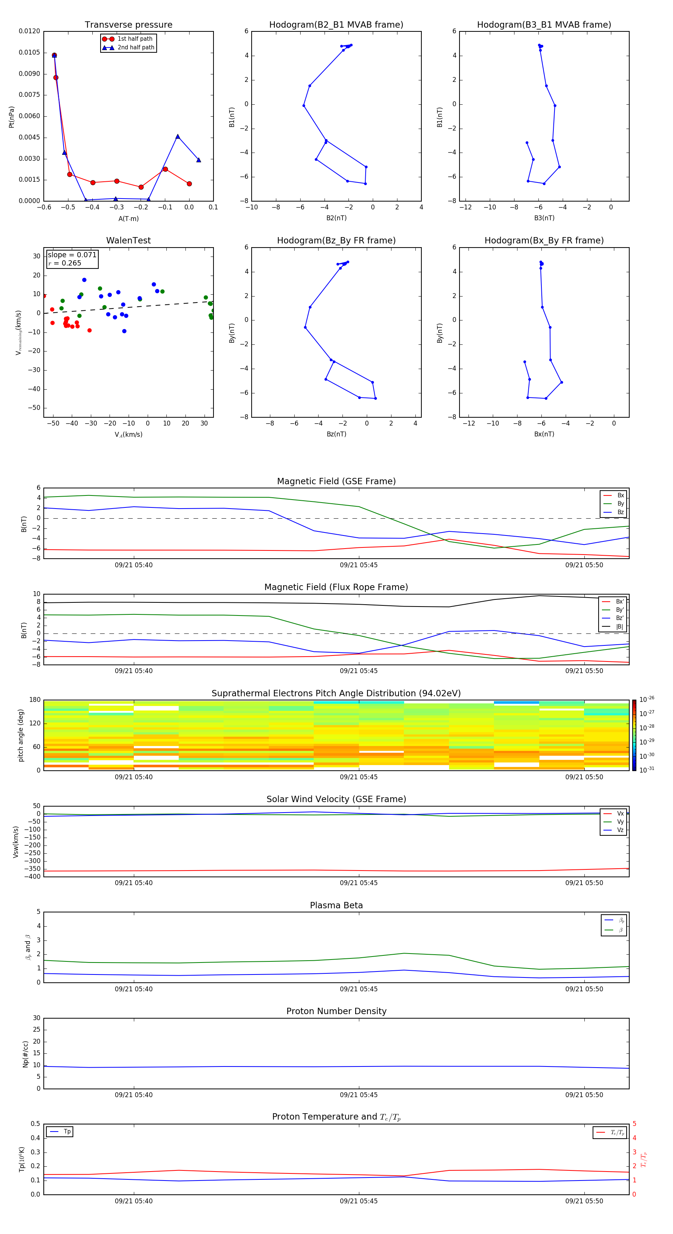Click the 'Tp(10^6K)' y-axis label
The height and width of the screenshot is (1234, 673).
(x=22, y=1159)
